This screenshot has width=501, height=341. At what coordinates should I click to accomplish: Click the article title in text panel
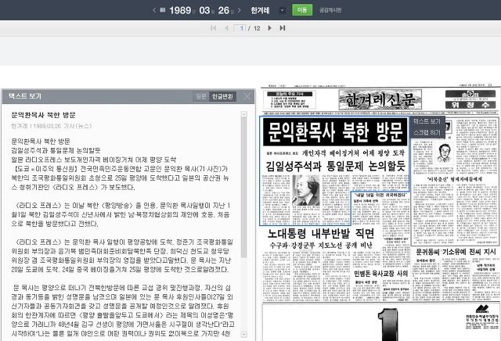click(x=44, y=115)
